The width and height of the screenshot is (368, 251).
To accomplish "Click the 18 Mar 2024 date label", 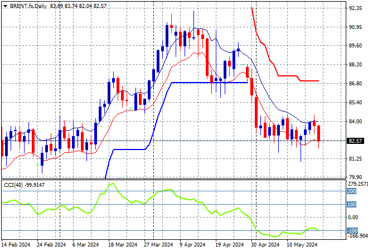I will [x=123, y=245].
